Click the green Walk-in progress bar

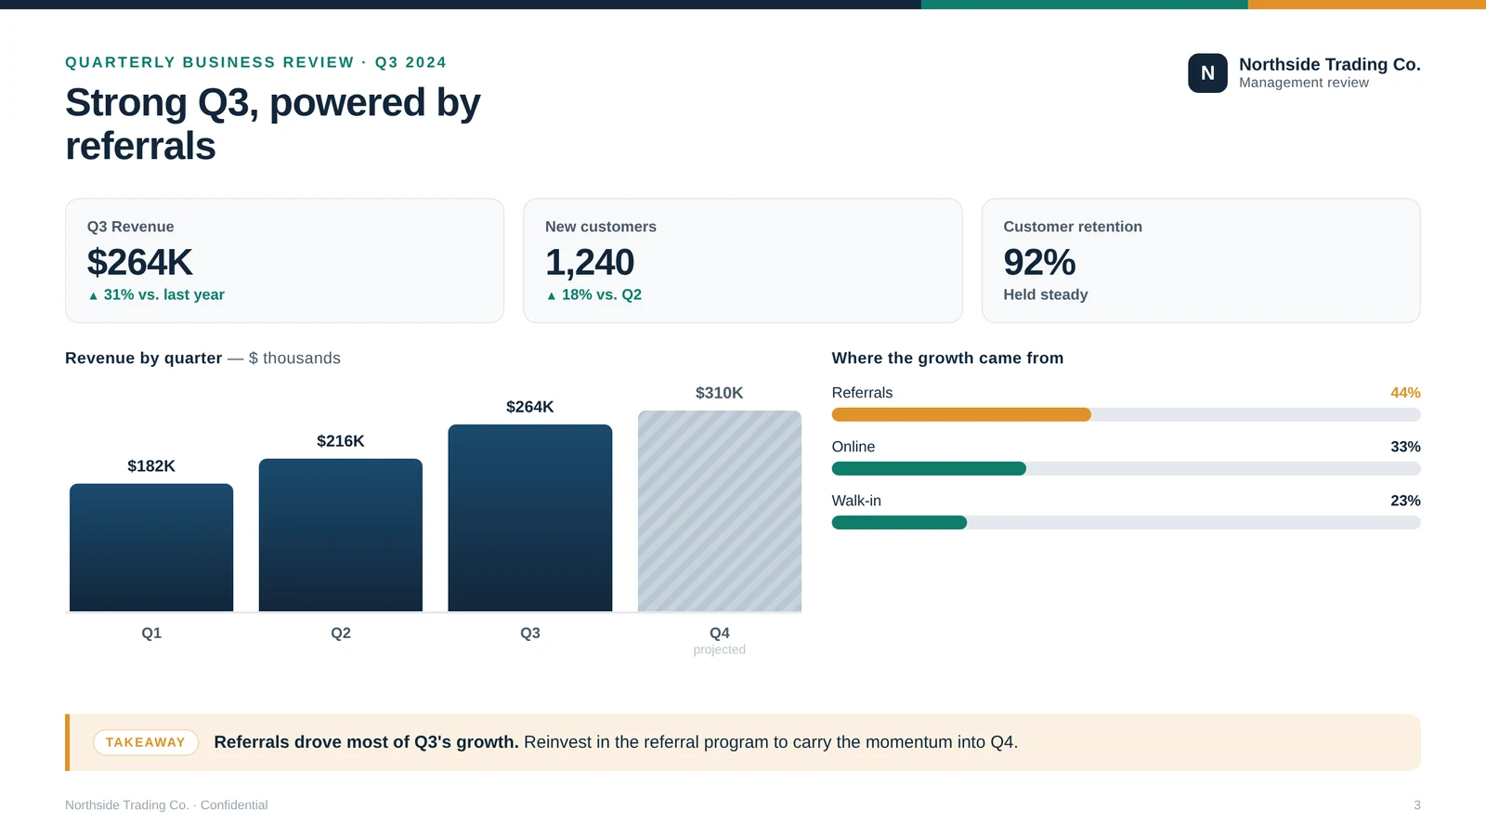(x=899, y=522)
